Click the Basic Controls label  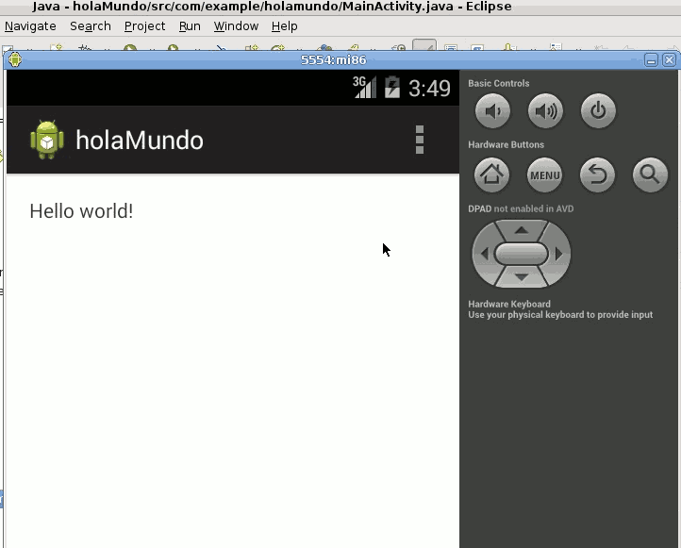[x=499, y=83]
